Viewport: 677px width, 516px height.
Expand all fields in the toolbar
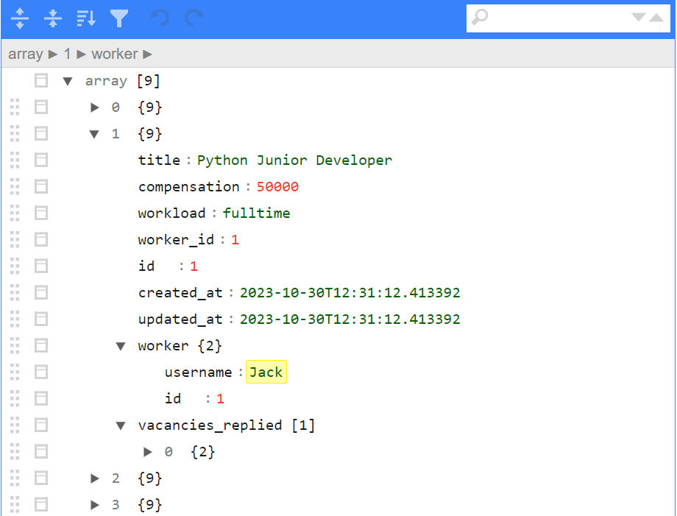20,18
